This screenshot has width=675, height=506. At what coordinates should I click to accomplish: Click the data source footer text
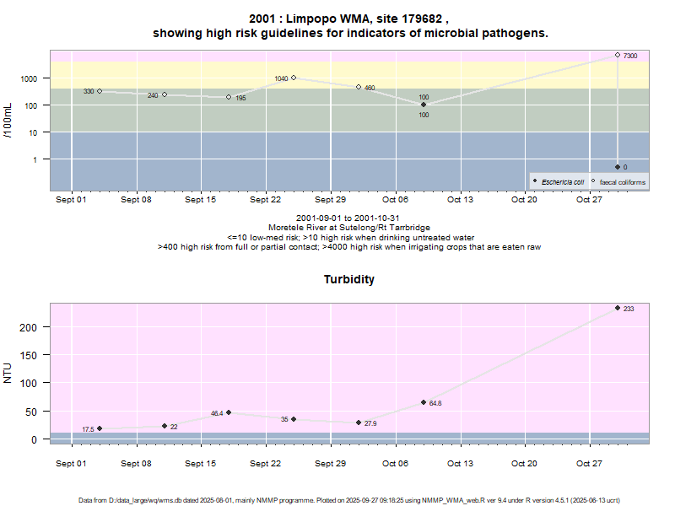[x=349, y=500]
